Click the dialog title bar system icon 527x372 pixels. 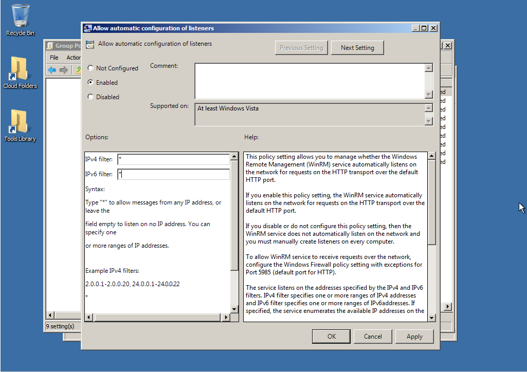87,28
